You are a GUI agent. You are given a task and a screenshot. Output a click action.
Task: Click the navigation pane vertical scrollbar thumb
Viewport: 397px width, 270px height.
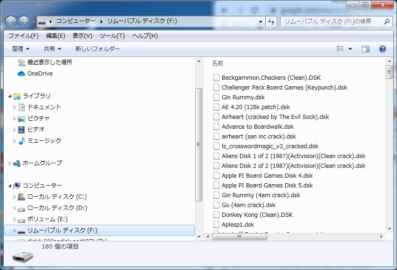(x=199, y=145)
